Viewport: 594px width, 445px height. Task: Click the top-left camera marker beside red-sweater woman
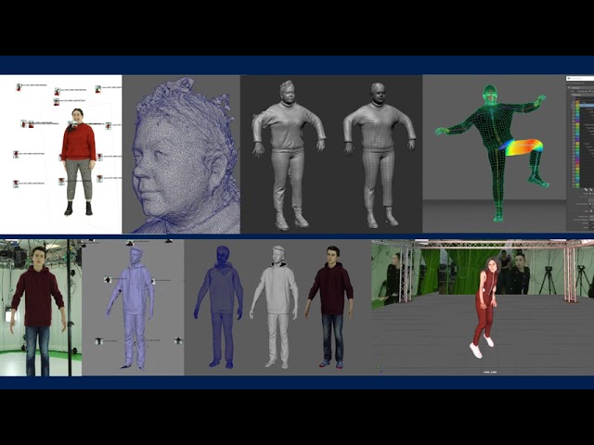(19, 88)
